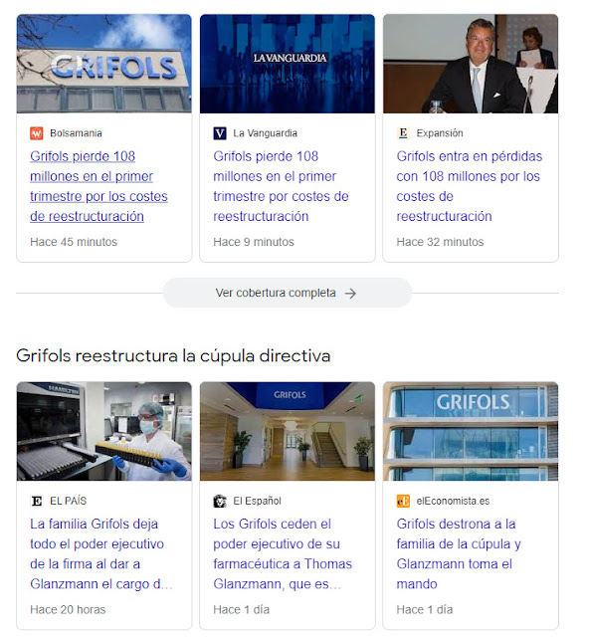Click the Hace 9 minutos timestamp
The width and height of the screenshot is (589, 637).
pyautogui.click(x=254, y=242)
